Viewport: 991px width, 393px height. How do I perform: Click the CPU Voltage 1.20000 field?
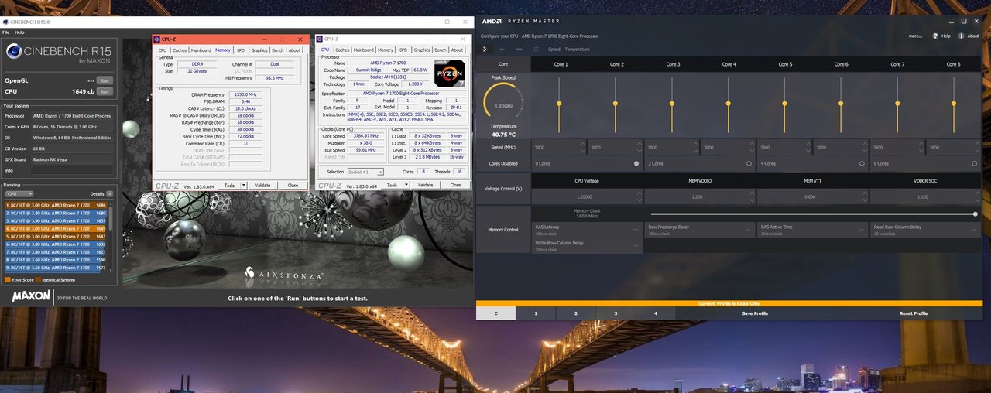[x=587, y=196]
